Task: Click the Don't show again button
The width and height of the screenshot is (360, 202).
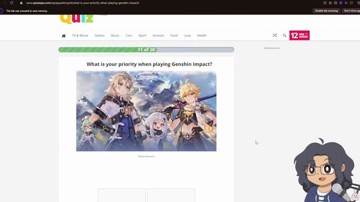Action: 351,11
